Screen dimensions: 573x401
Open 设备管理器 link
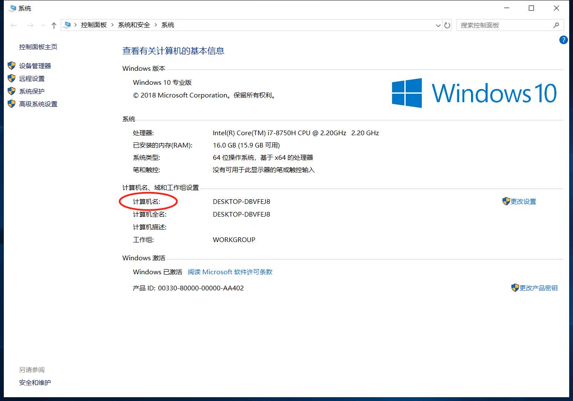coord(35,66)
